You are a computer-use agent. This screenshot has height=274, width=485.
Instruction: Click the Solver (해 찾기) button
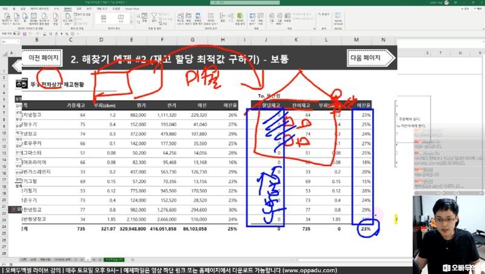[324, 15]
